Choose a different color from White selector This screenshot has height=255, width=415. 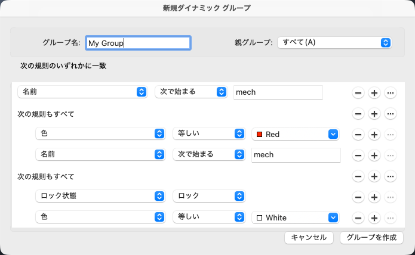coord(296,217)
